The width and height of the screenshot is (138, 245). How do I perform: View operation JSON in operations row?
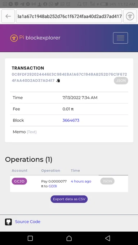(107, 181)
